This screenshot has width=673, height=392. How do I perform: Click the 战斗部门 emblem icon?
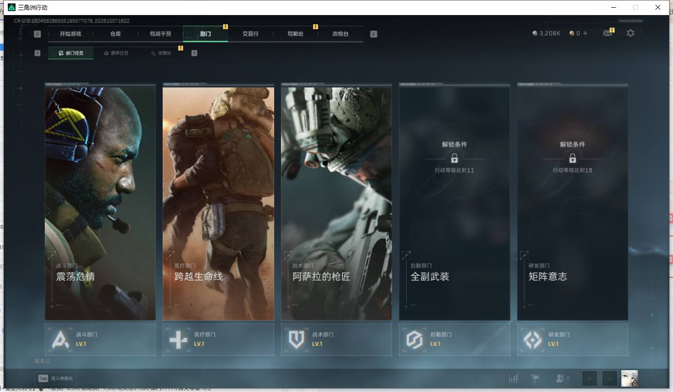[60, 340]
